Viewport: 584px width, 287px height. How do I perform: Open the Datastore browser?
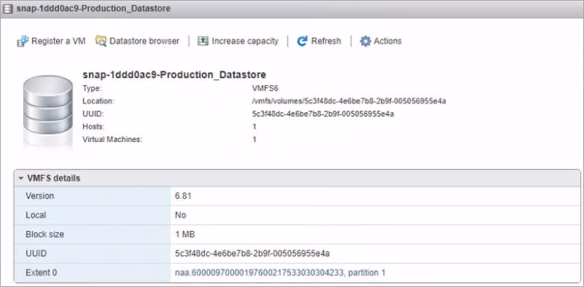[144, 41]
